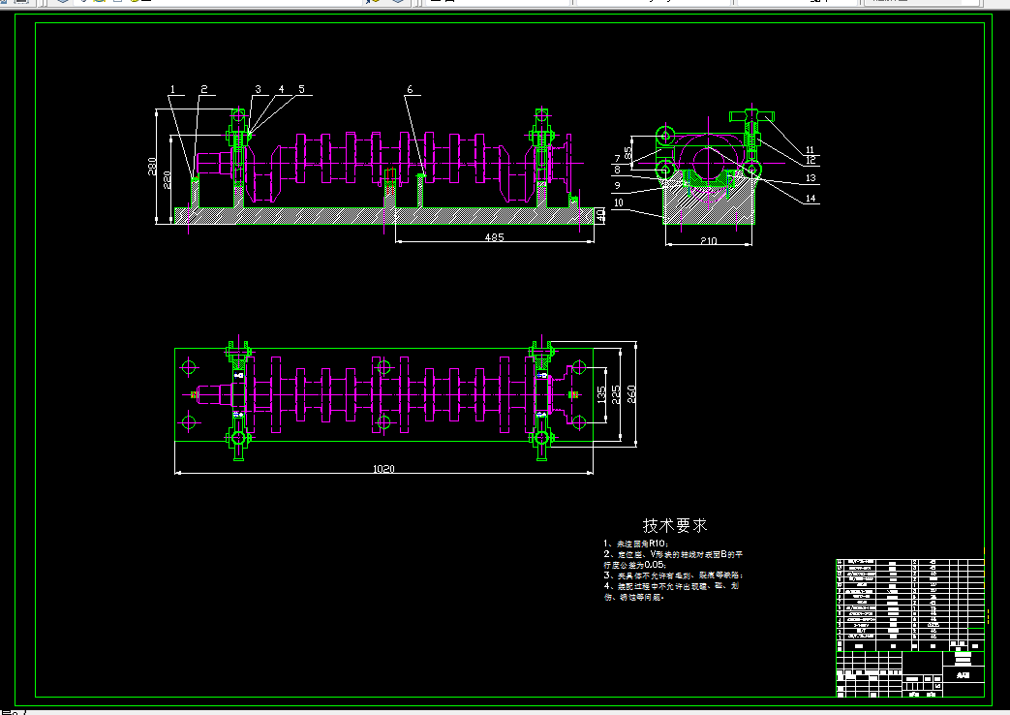Select part callout number 10
Viewport: 1010px width, 715px height.
click(x=619, y=202)
